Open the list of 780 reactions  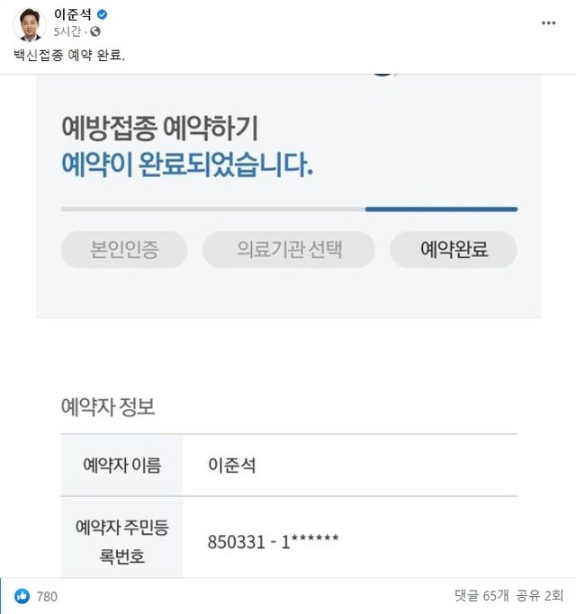tap(47, 596)
